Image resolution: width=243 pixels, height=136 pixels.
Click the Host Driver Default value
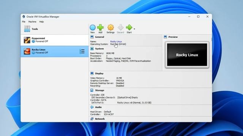pyautogui.click(x=107, y=112)
